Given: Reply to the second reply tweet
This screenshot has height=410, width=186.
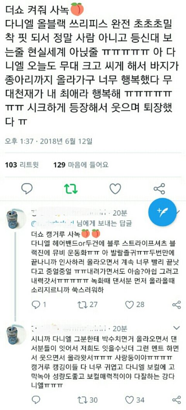Looking at the screenshot, I should click(x=36, y=400).
